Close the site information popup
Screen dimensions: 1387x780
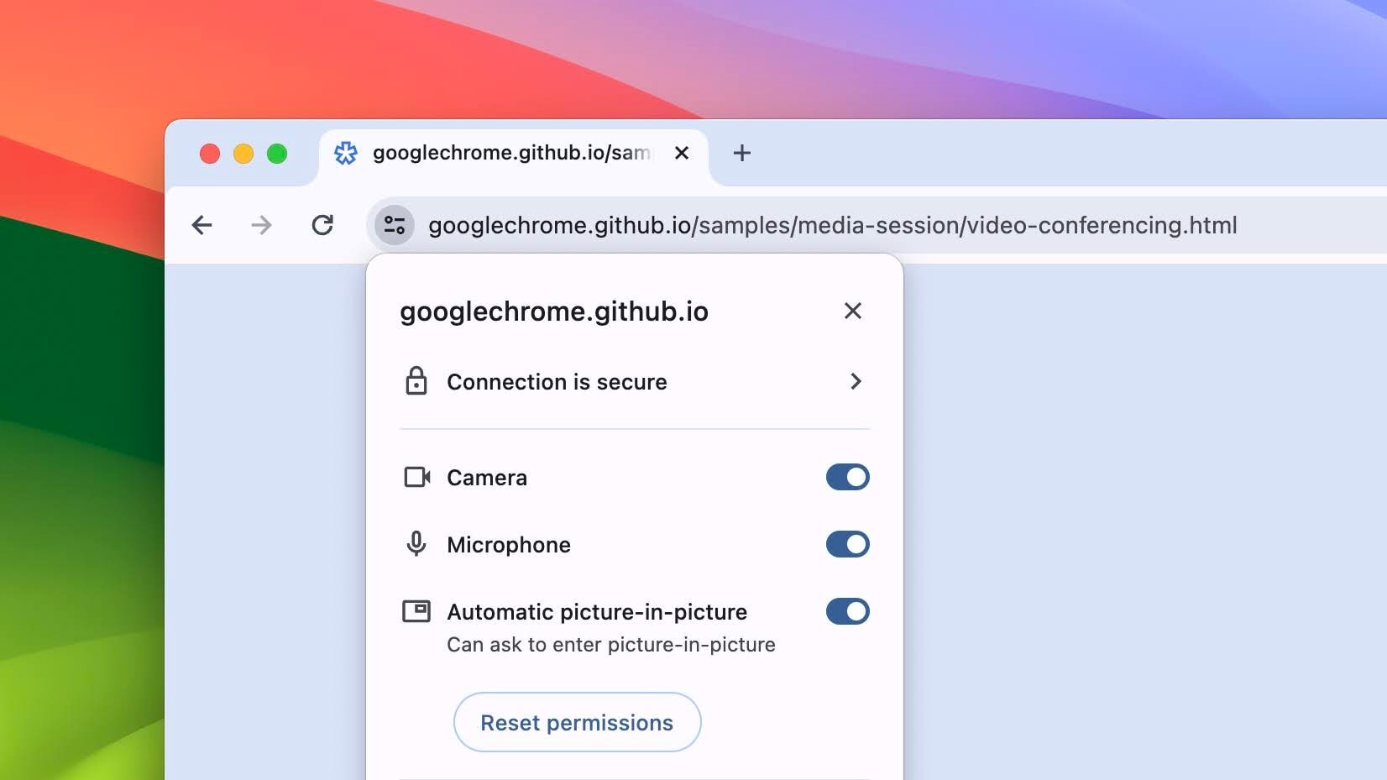point(853,311)
